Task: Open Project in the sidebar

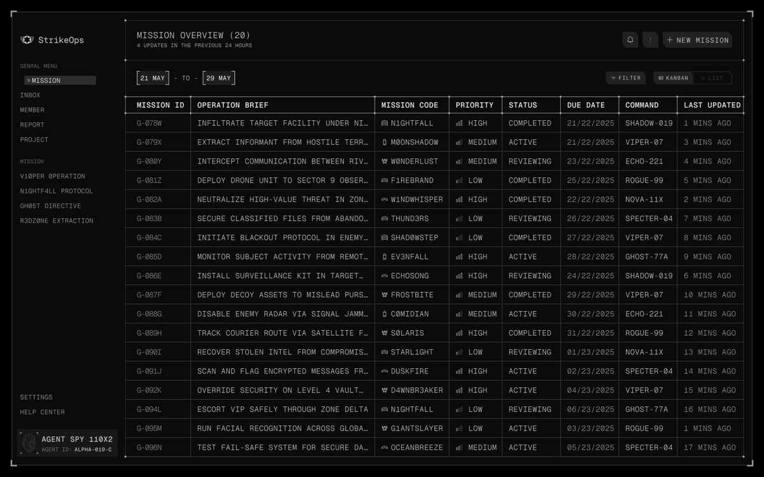Action: tap(34, 140)
